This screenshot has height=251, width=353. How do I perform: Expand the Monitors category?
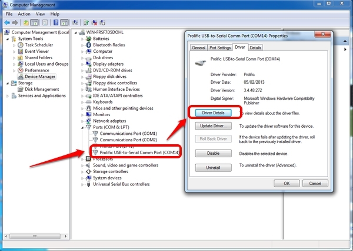click(82, 115)
